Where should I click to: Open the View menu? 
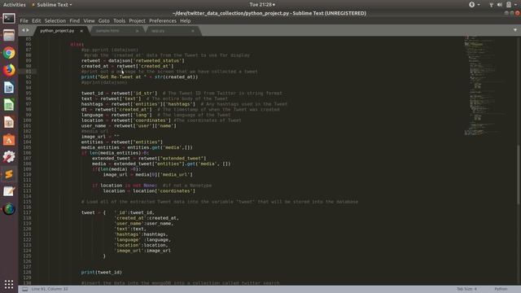pos(89,20)
